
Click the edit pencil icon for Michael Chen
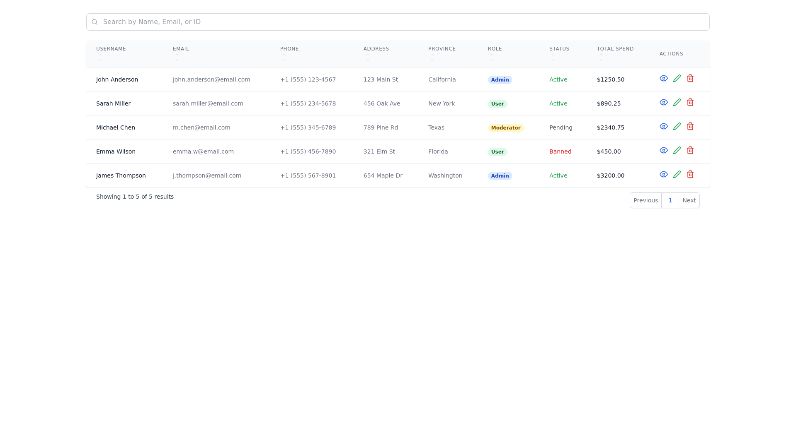point(677,126)
